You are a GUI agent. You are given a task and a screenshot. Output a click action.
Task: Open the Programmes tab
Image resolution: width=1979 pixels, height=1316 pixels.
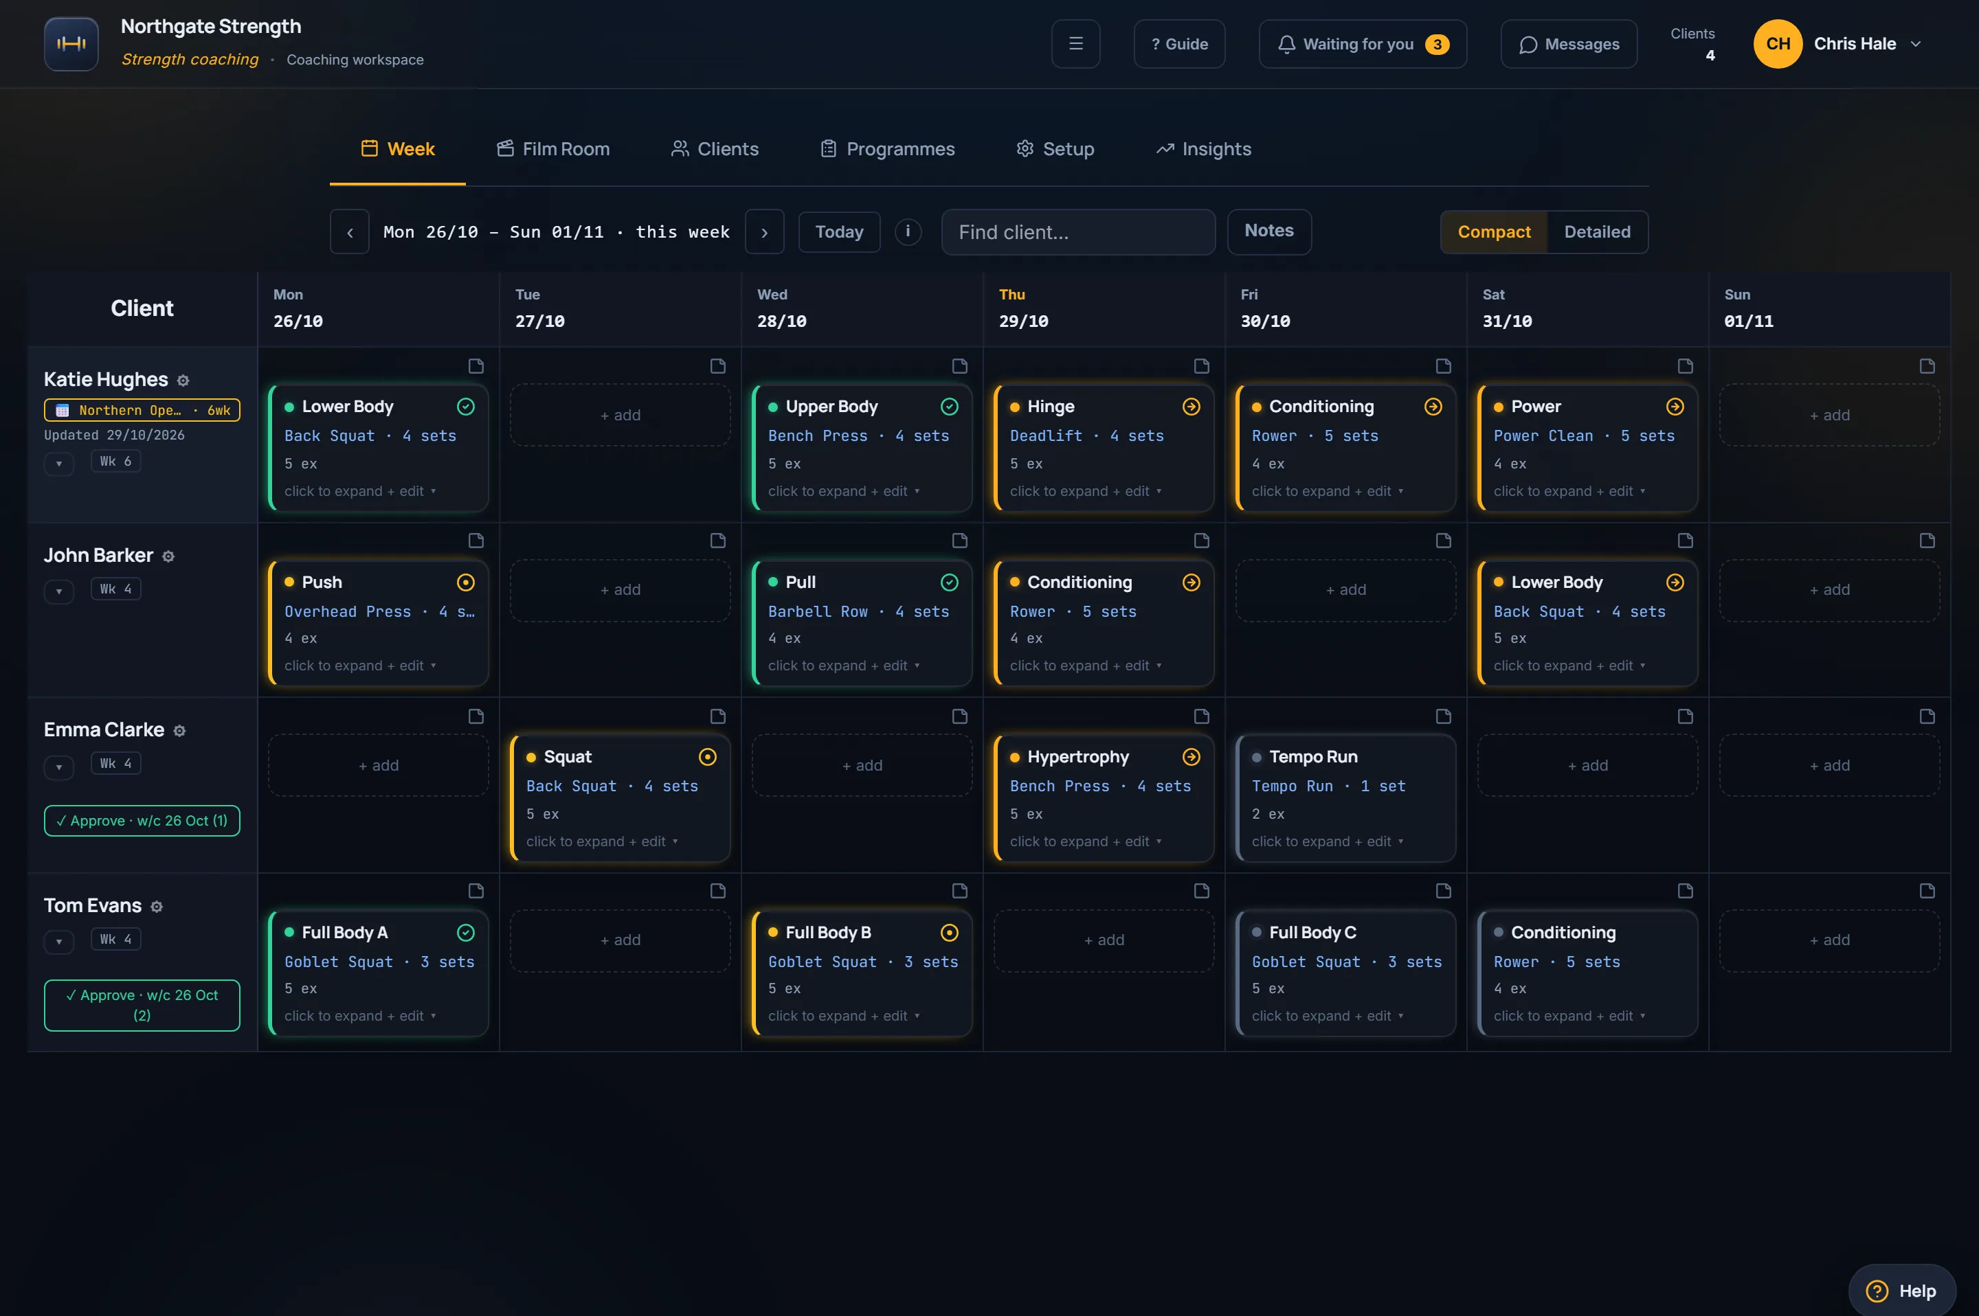coord(888,148)
